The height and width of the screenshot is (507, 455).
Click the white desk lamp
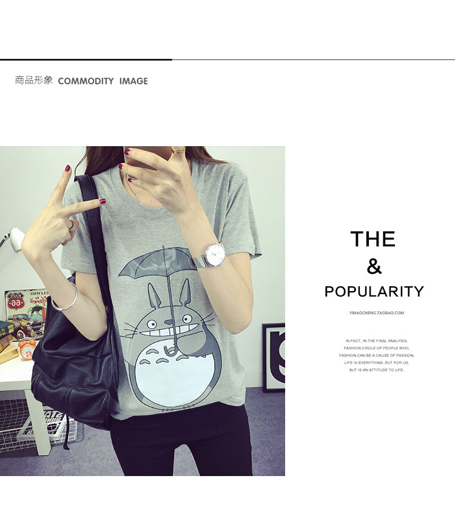12,240
